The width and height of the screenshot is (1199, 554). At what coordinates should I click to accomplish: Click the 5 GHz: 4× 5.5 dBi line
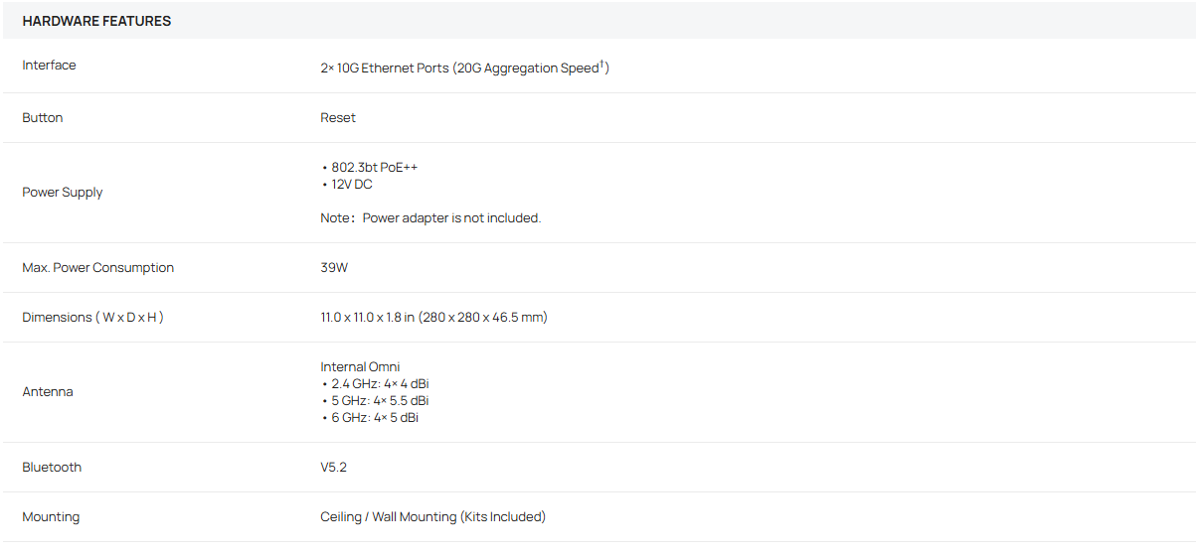pyautogui.click(x=375, y=401)
